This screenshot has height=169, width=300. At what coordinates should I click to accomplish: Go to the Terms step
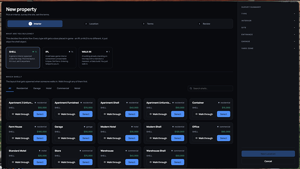[148, 24]
